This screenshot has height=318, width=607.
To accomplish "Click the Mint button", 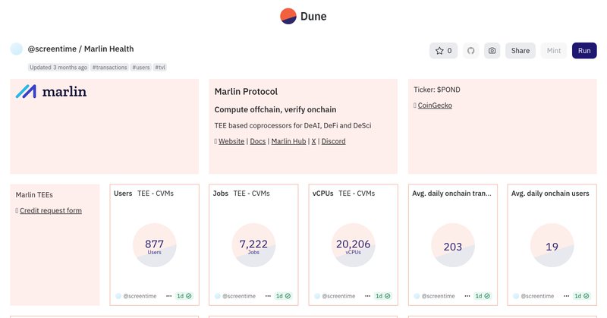I will 554,51.
